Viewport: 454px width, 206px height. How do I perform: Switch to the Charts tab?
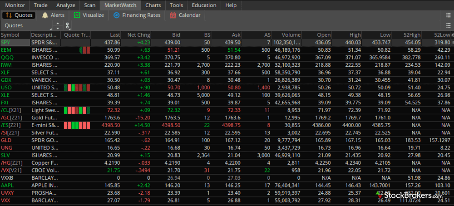[153, 5]
